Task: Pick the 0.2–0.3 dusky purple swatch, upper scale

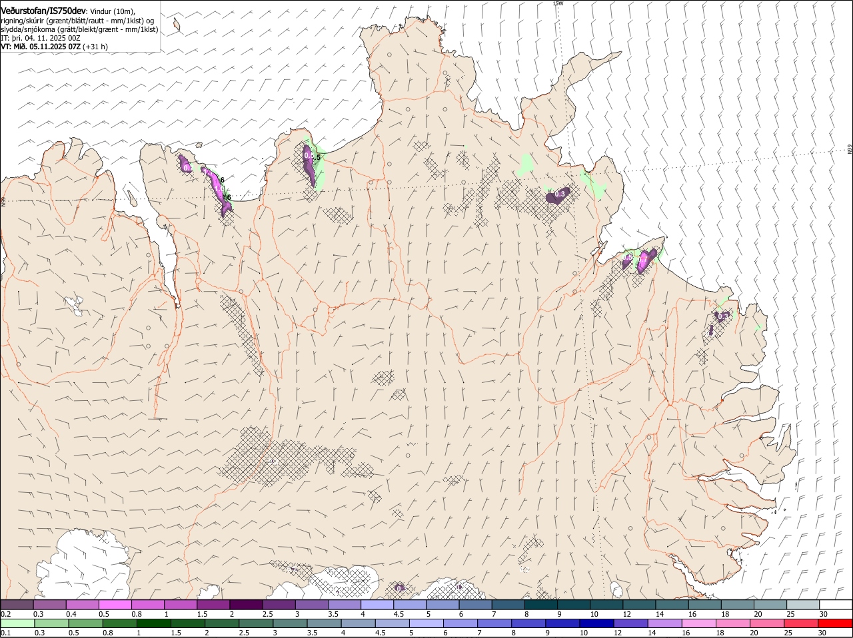Action: [17, 605]
